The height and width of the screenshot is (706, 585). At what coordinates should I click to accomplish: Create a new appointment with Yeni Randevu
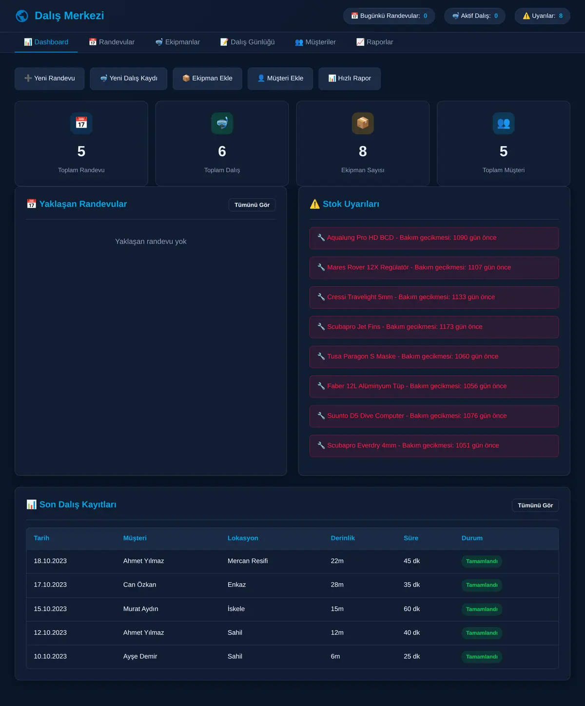click(50, 78)
